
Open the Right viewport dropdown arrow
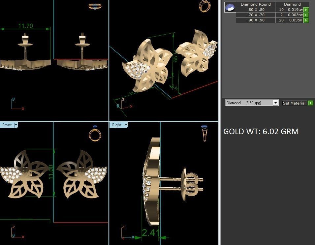(126, 125)
